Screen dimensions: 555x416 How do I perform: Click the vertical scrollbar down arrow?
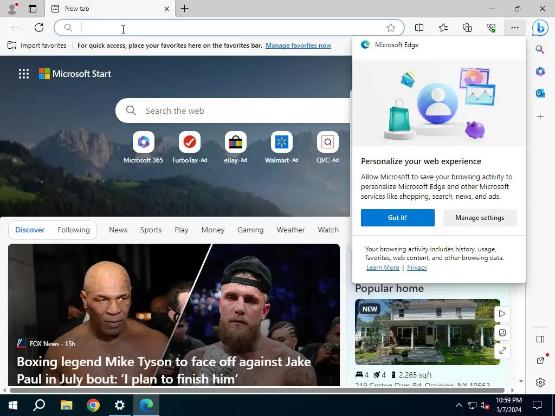click(x=521, y=381)
